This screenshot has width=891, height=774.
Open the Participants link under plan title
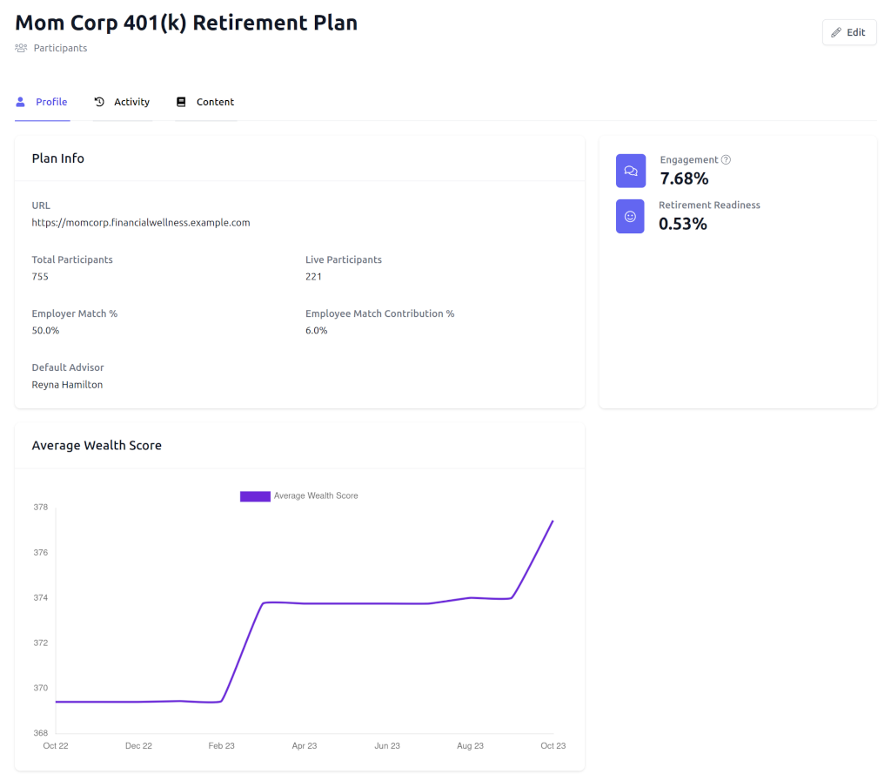[60, 48]
